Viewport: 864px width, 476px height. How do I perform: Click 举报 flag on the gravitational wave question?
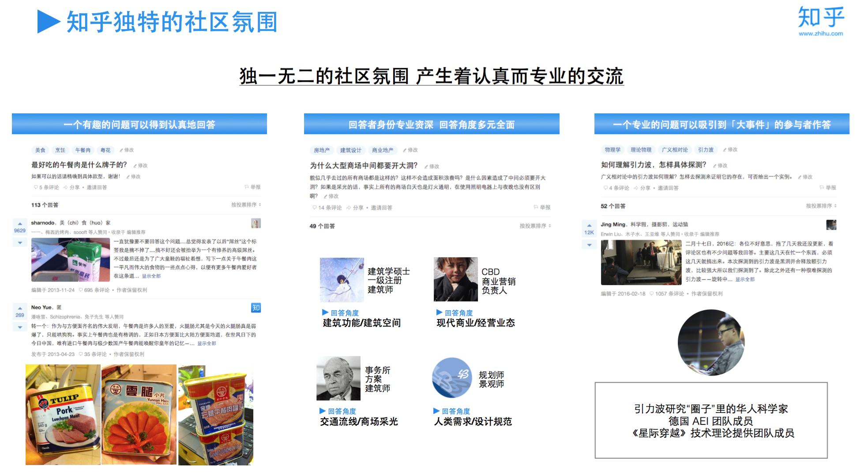(828, 188)
